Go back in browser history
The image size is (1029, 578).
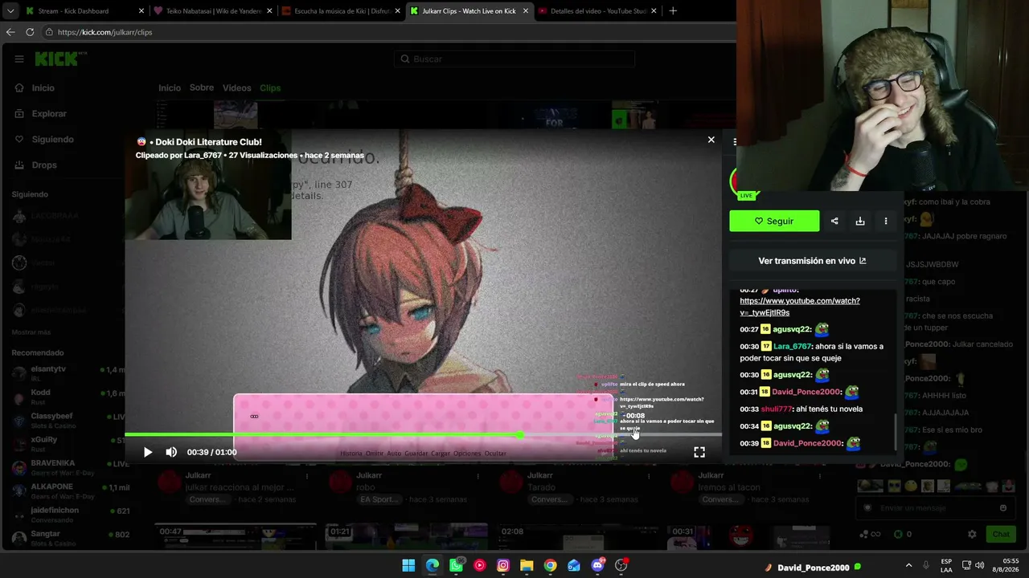point(10,32)
